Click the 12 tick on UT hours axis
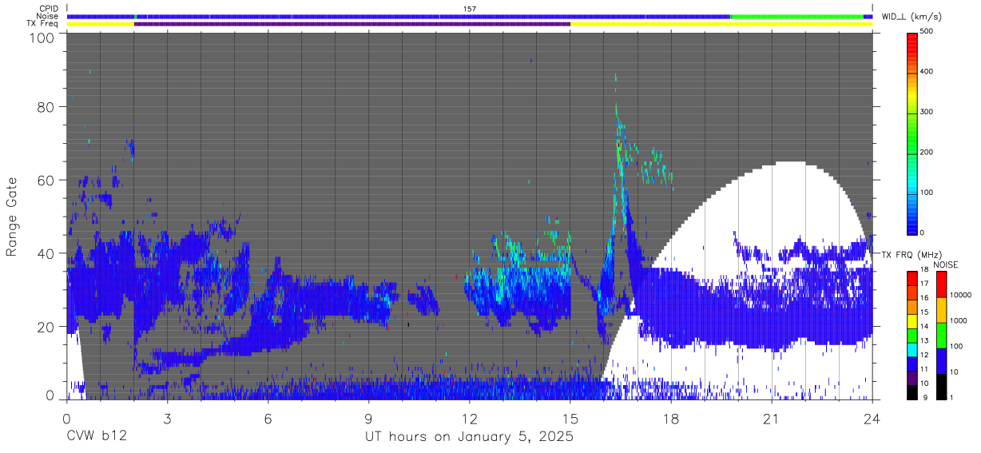Image resolution: width=981 pixels, height=453 pixels. (470, 418)
